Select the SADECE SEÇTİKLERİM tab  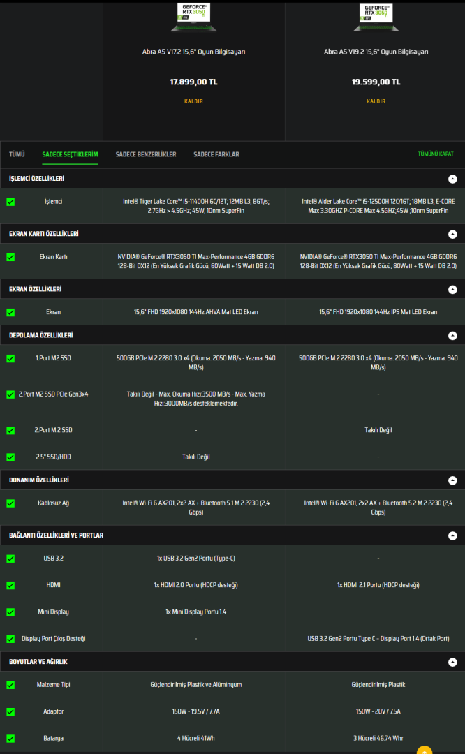click(71, 154)
